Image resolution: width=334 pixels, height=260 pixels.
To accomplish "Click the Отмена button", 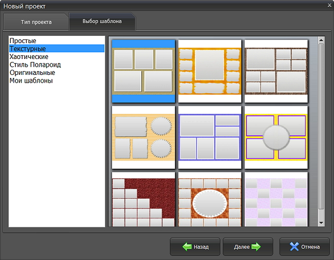I will pos(305,247).
